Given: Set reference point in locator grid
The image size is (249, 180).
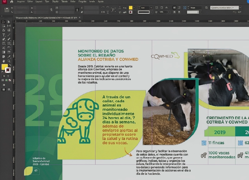Looking at the screenshot, I should [x=7, y=10].
